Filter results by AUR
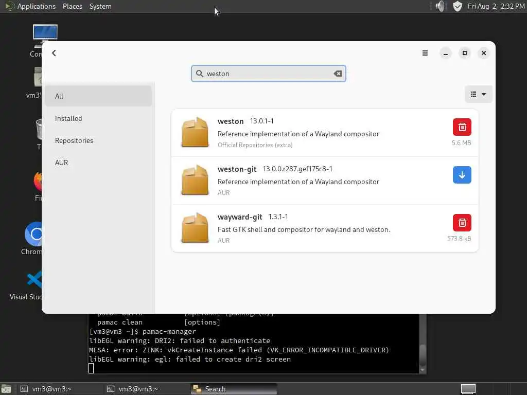 click(x=98, y=163)
